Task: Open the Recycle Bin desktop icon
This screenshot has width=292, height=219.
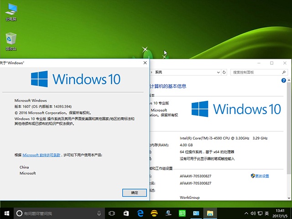Action: (x=11, y=42)
